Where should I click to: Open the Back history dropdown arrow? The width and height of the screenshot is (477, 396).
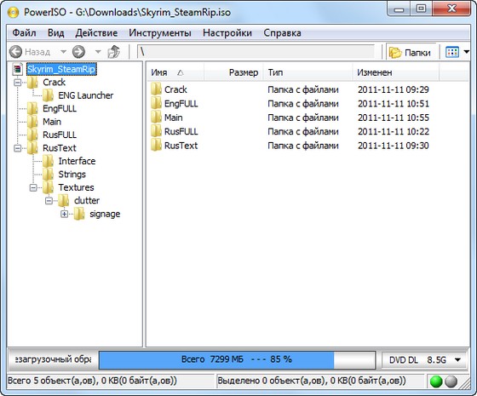click(x=63, y=52)
